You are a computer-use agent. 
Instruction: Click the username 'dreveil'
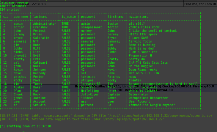point(20,56)
